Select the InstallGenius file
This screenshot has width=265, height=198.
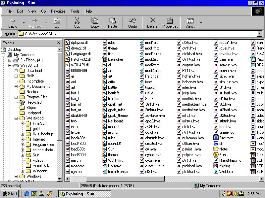(115, 172)
